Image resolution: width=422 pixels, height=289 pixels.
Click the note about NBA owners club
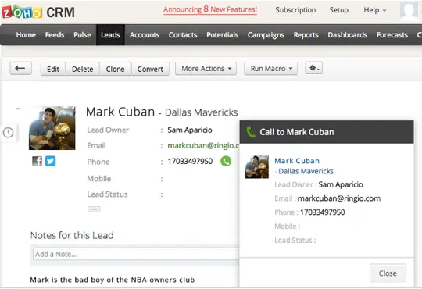click(x=113, y=280)
